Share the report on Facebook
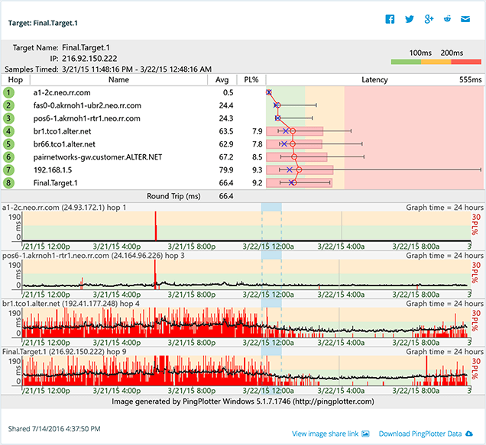Image resolution: width=486 pixels, height=445 pixels. point(390,19)
